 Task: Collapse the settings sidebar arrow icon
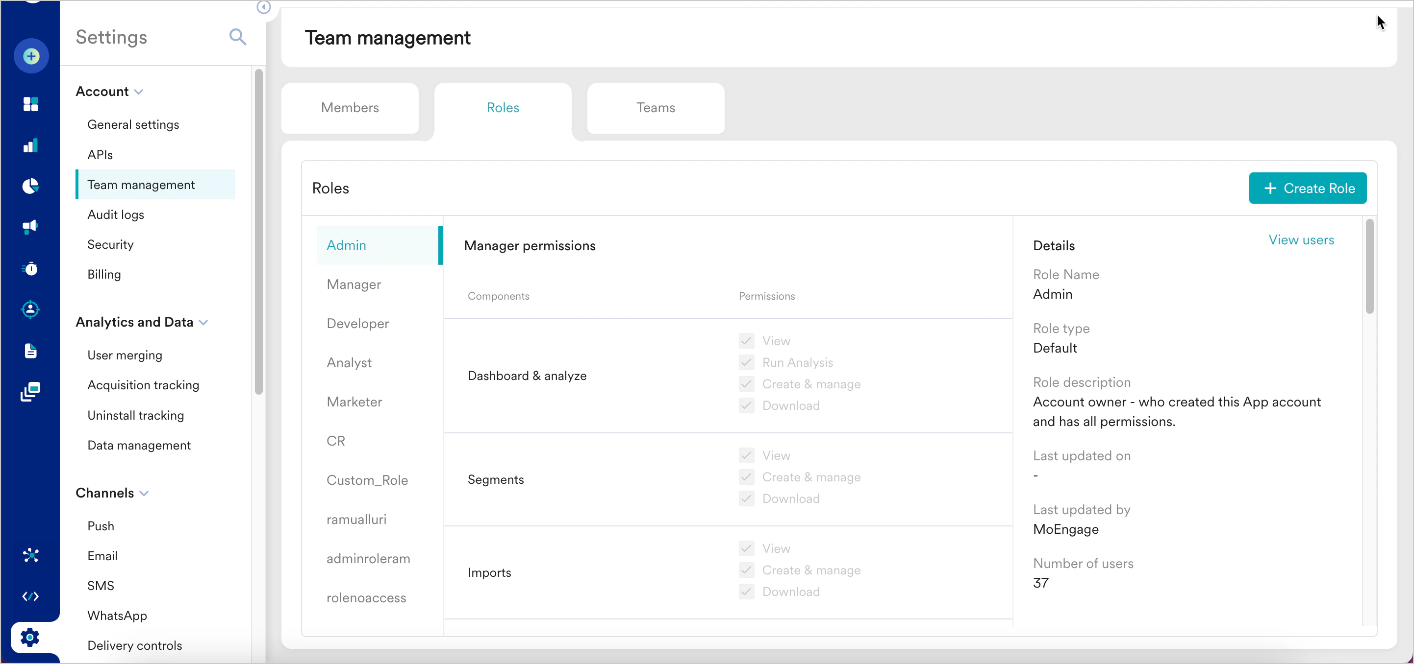pos(264,7)
